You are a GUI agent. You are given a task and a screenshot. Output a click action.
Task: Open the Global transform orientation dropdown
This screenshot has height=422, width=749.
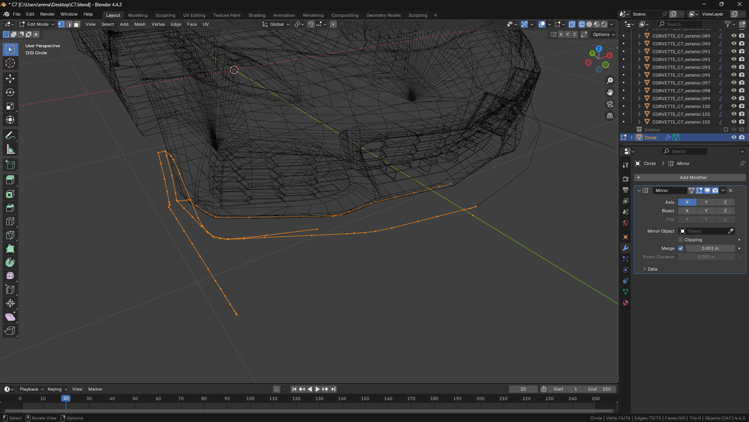click(276, 24)
